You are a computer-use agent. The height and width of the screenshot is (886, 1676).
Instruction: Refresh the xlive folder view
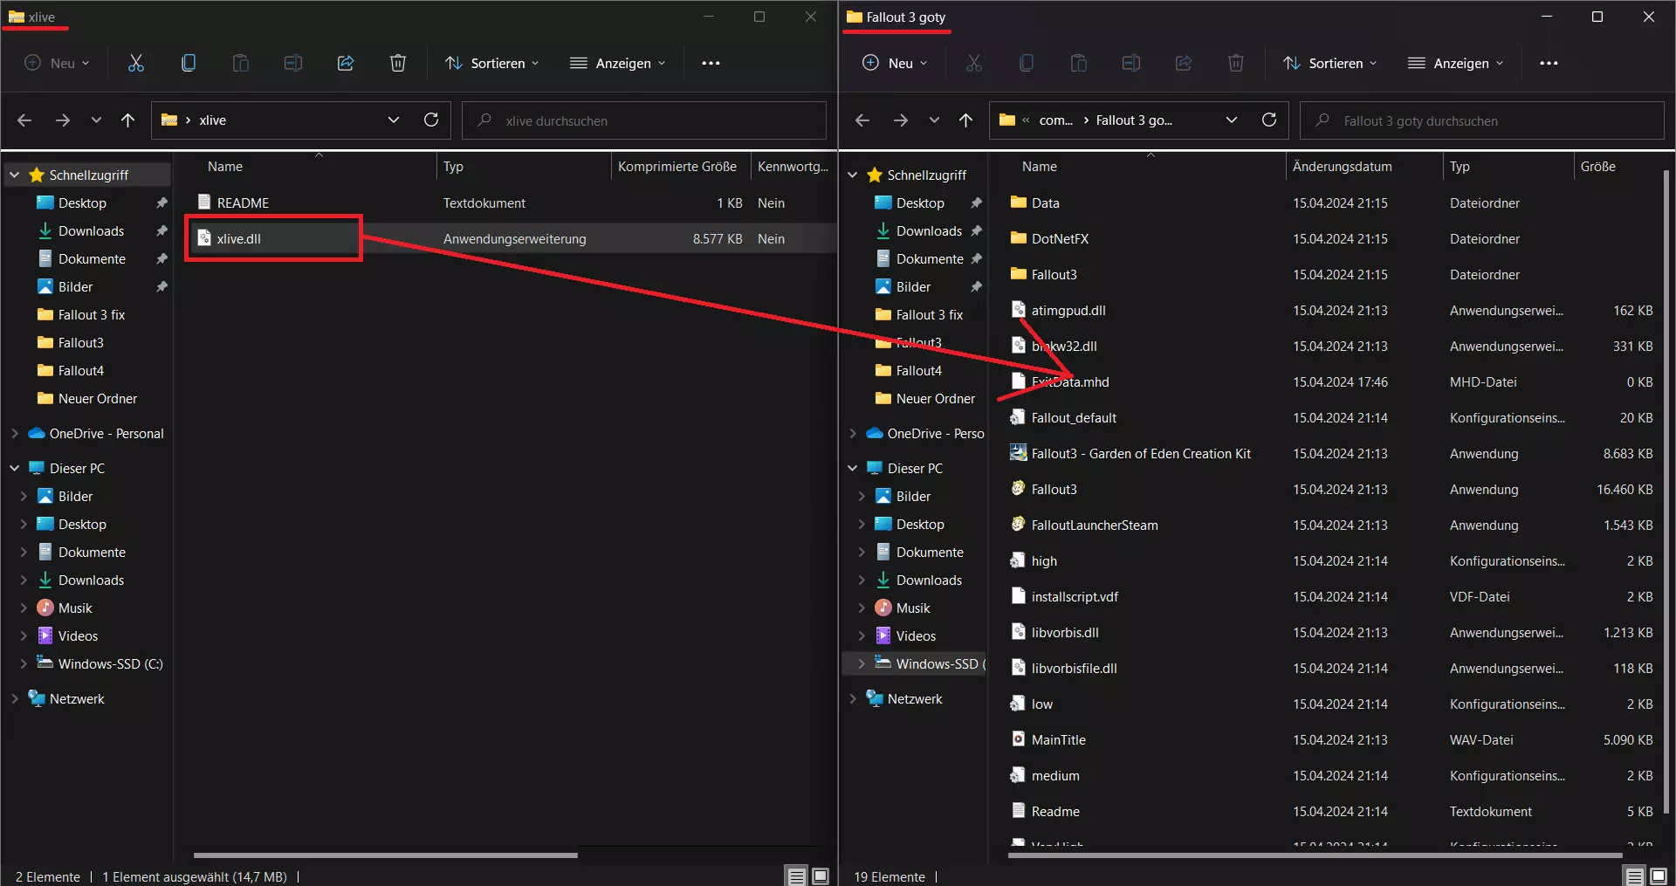[x=431, y=120]
